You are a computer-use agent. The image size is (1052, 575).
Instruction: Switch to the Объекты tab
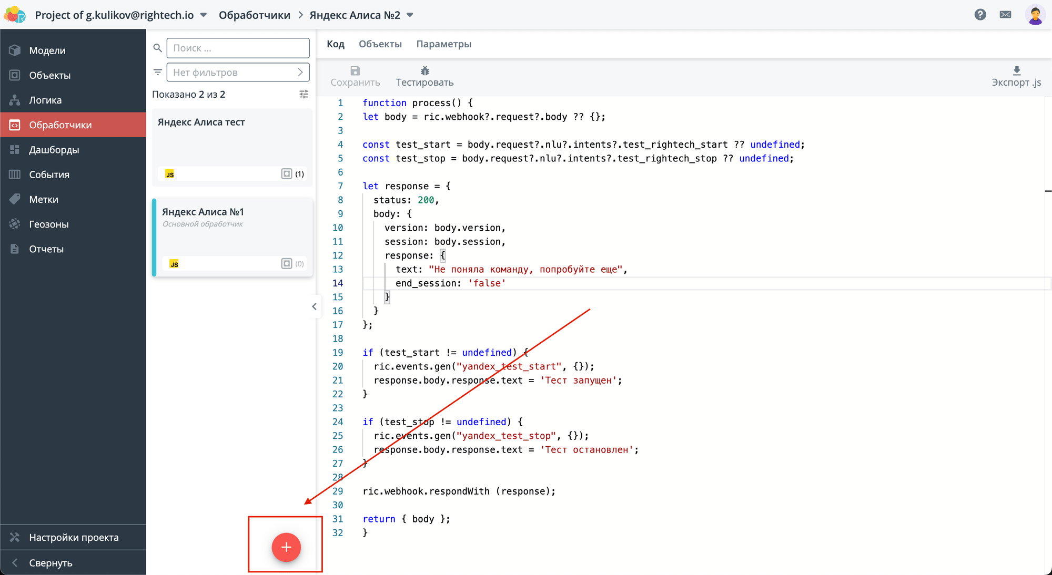click(380, 44)
